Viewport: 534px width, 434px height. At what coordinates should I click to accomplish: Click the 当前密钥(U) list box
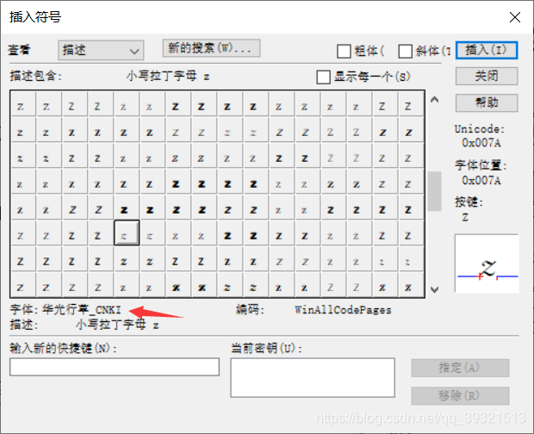coord(313,378)
